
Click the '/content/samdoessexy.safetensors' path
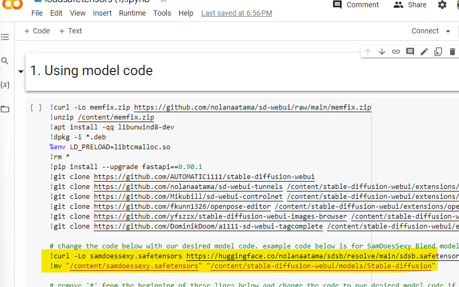tap(134, 266)
